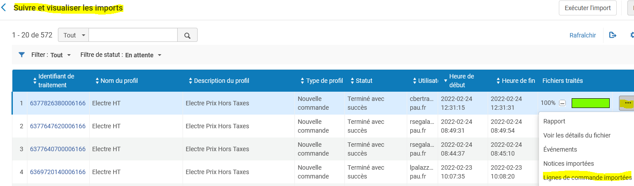The image size is (634, 186).
Task: Click the small ellipsis beside 100%
Action: point(562,103)
